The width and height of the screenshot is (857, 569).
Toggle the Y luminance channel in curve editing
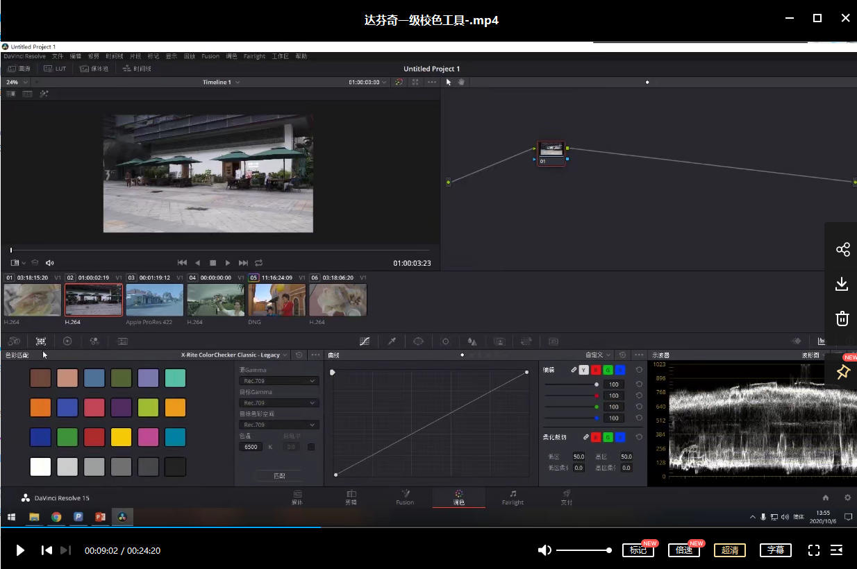(583, 370)
